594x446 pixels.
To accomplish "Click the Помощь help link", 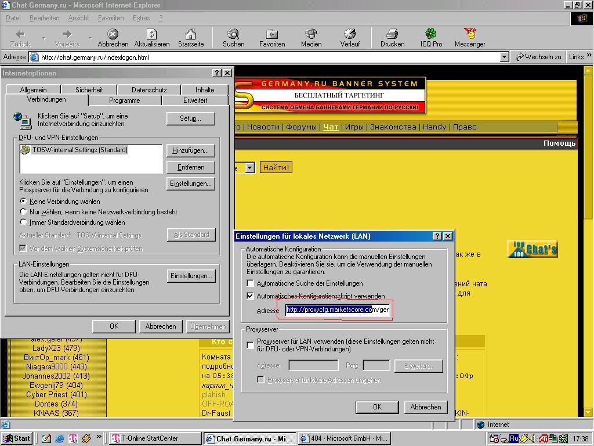I will point(559,143).
